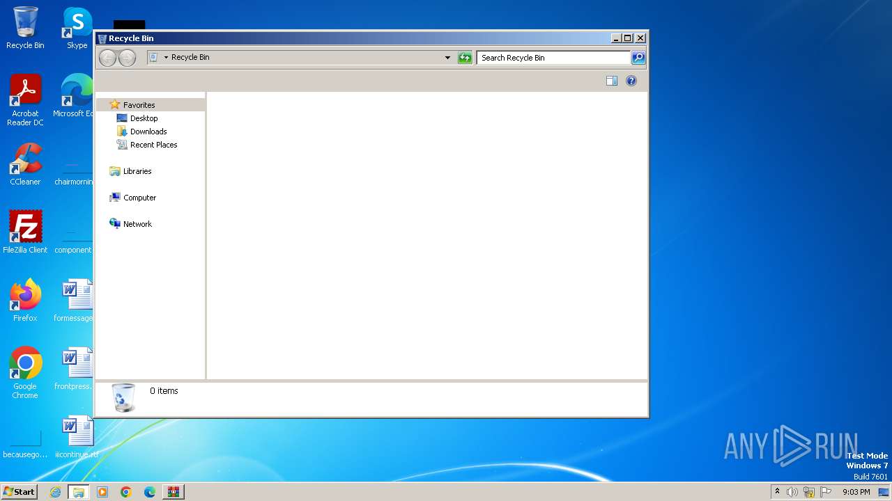Select the frontpress Word document icon
Viewport: 892px width, 501px height.
tap(74, 369)
